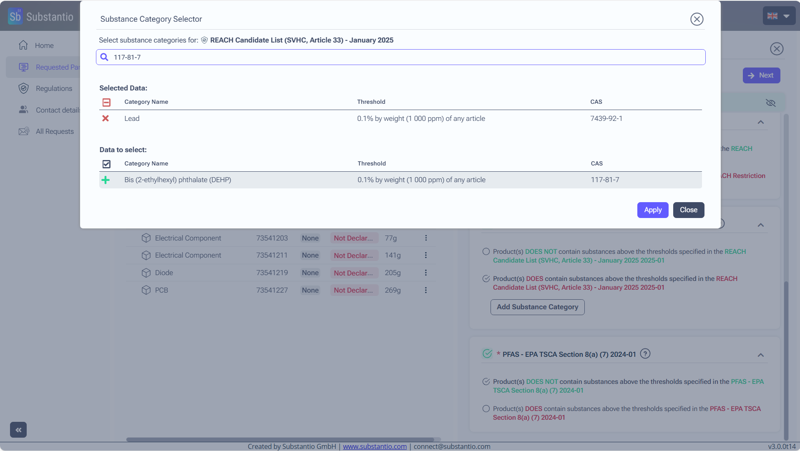Open the www.substantio.com footer link
This screenshot has height=451, width=800.
coord(375,446)
